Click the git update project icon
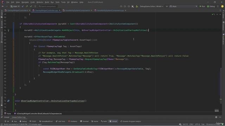Viewport: 225px width, 126px height. pos(22,6)
